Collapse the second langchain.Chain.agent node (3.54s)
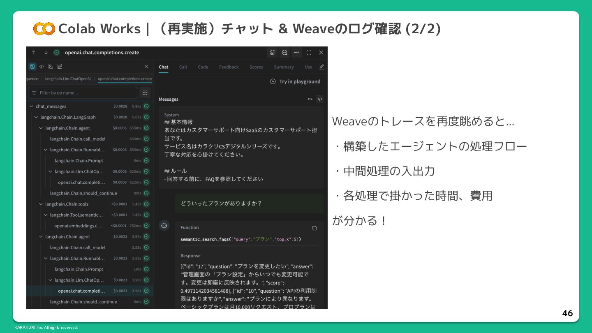The height and width of the screenshot is (333, 592). point(41,237)
